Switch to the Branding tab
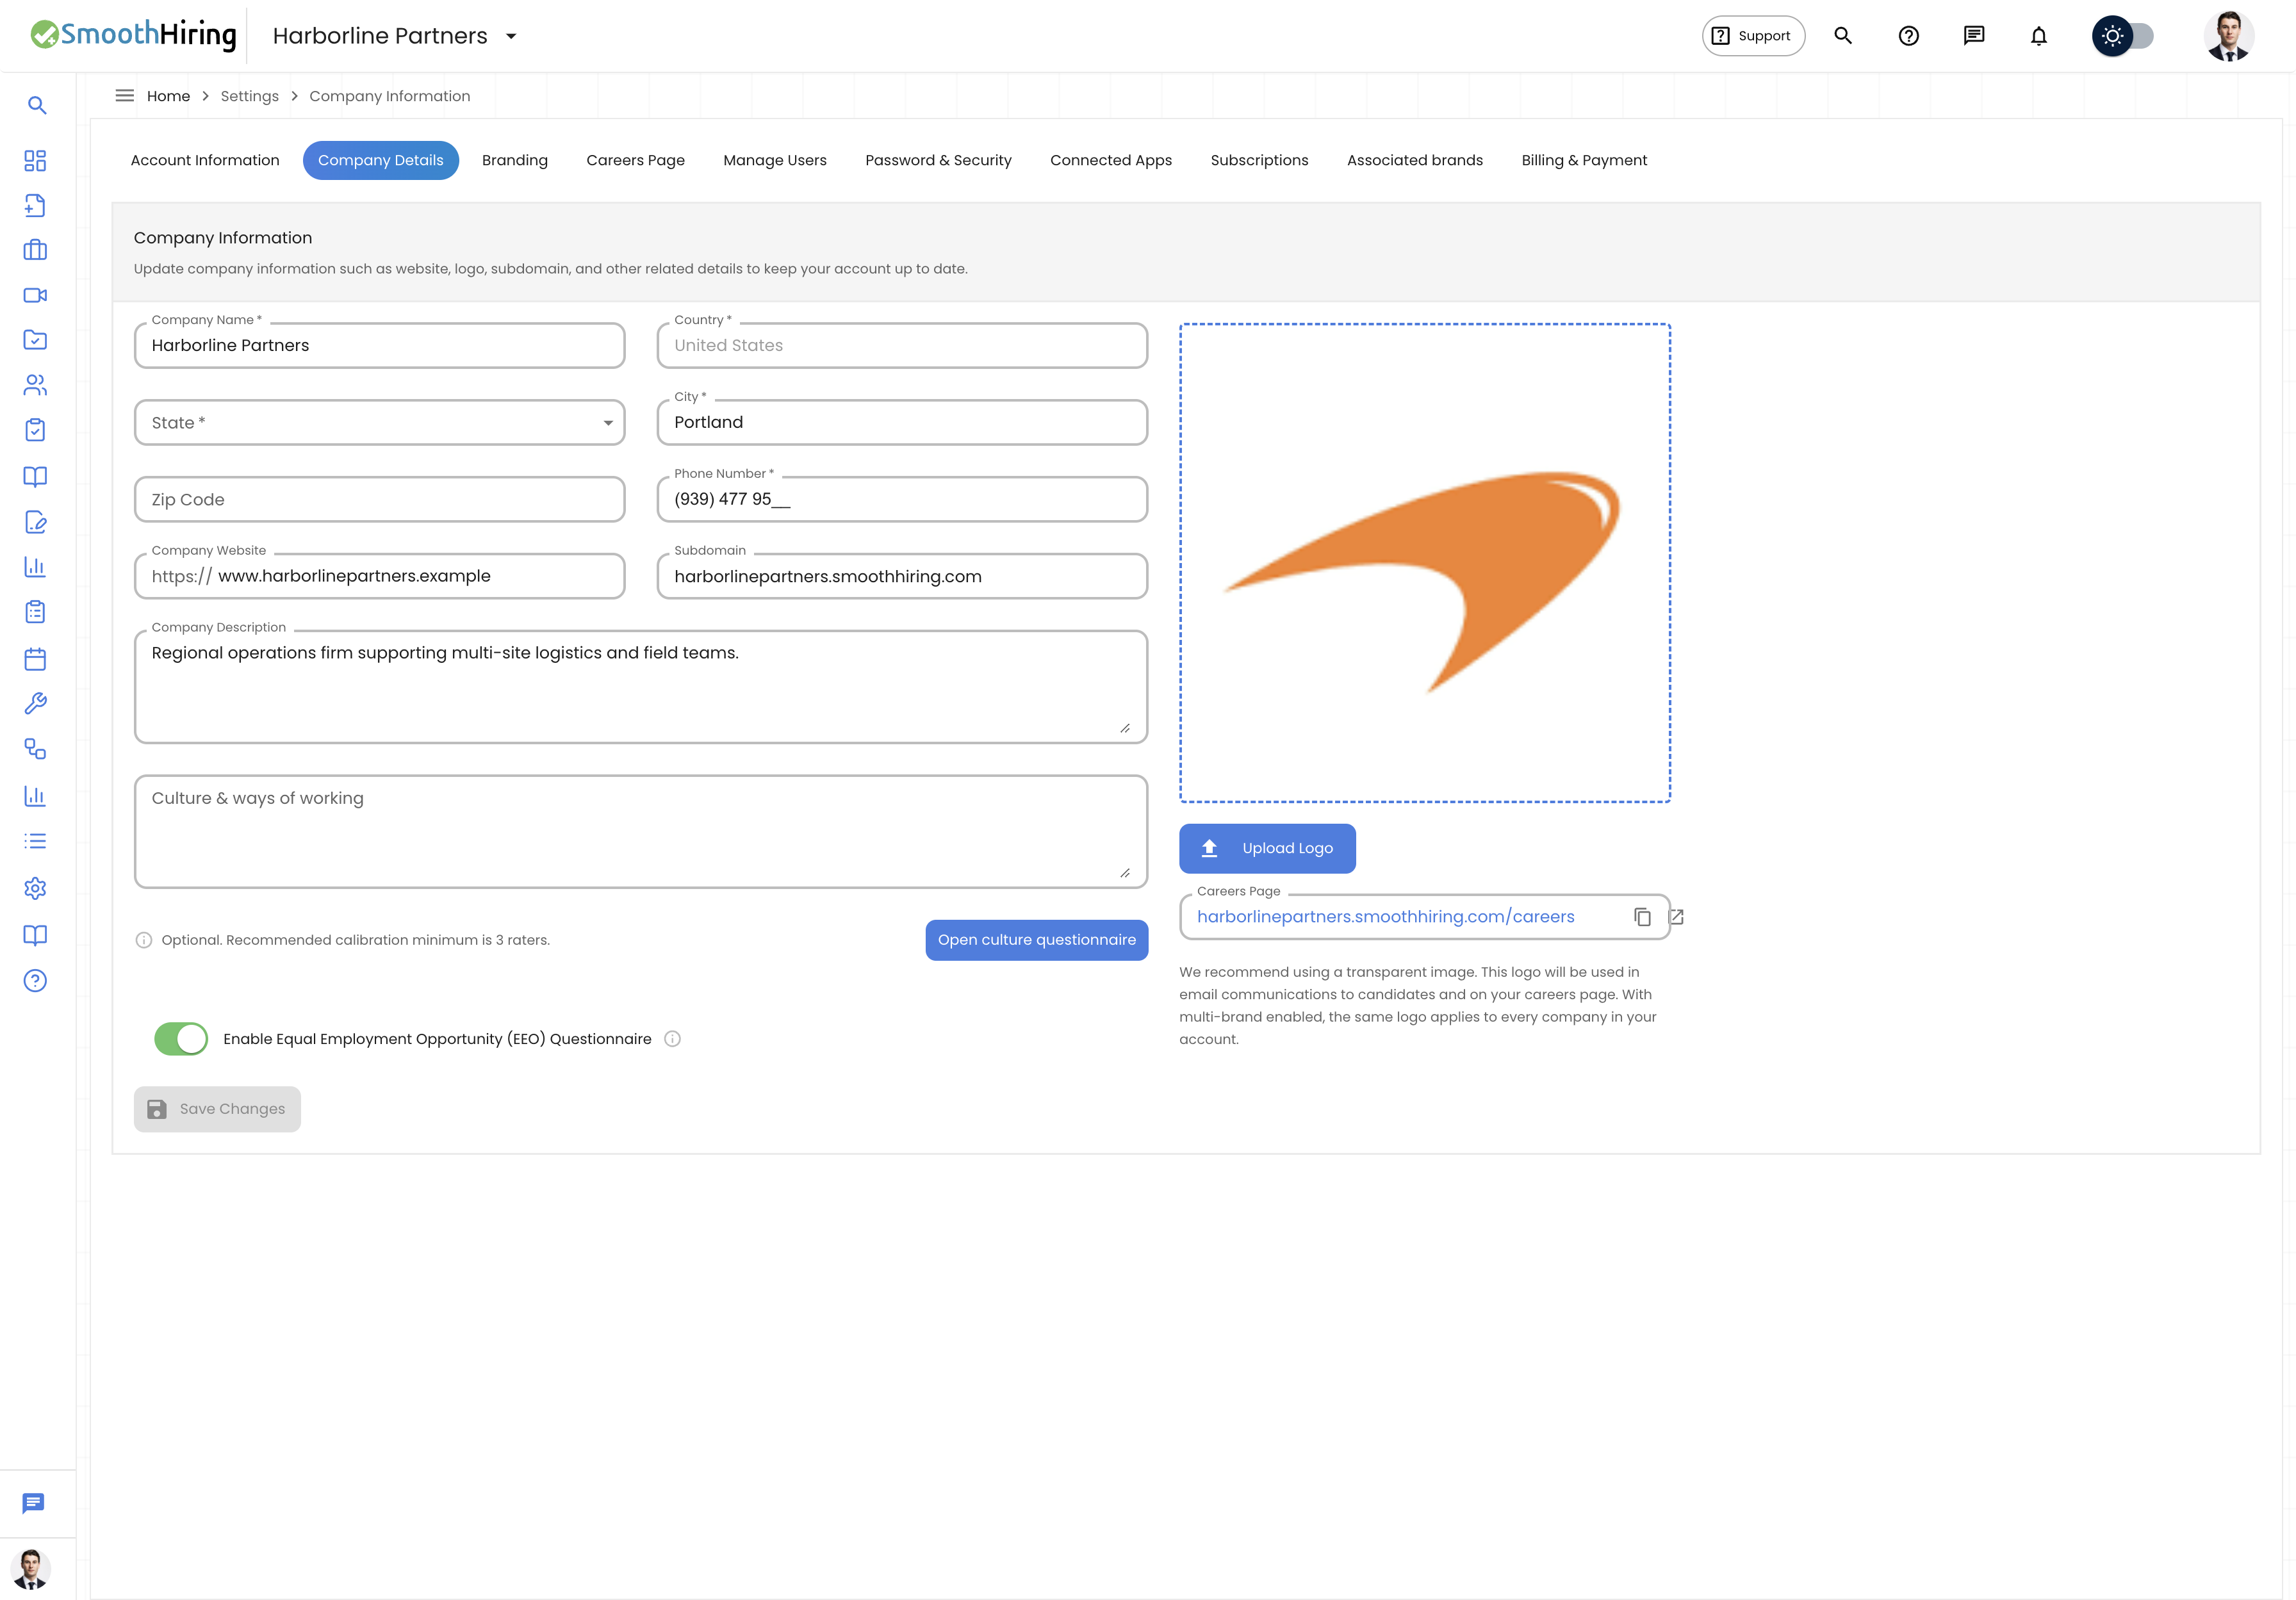The height and width of the screenshot is (1600, 2296). pos(515,160)
